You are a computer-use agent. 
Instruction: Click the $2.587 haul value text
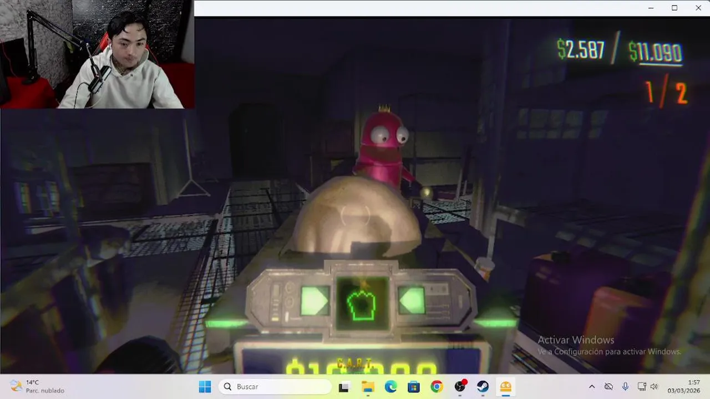pyautogui.click(x=581, y=50)
